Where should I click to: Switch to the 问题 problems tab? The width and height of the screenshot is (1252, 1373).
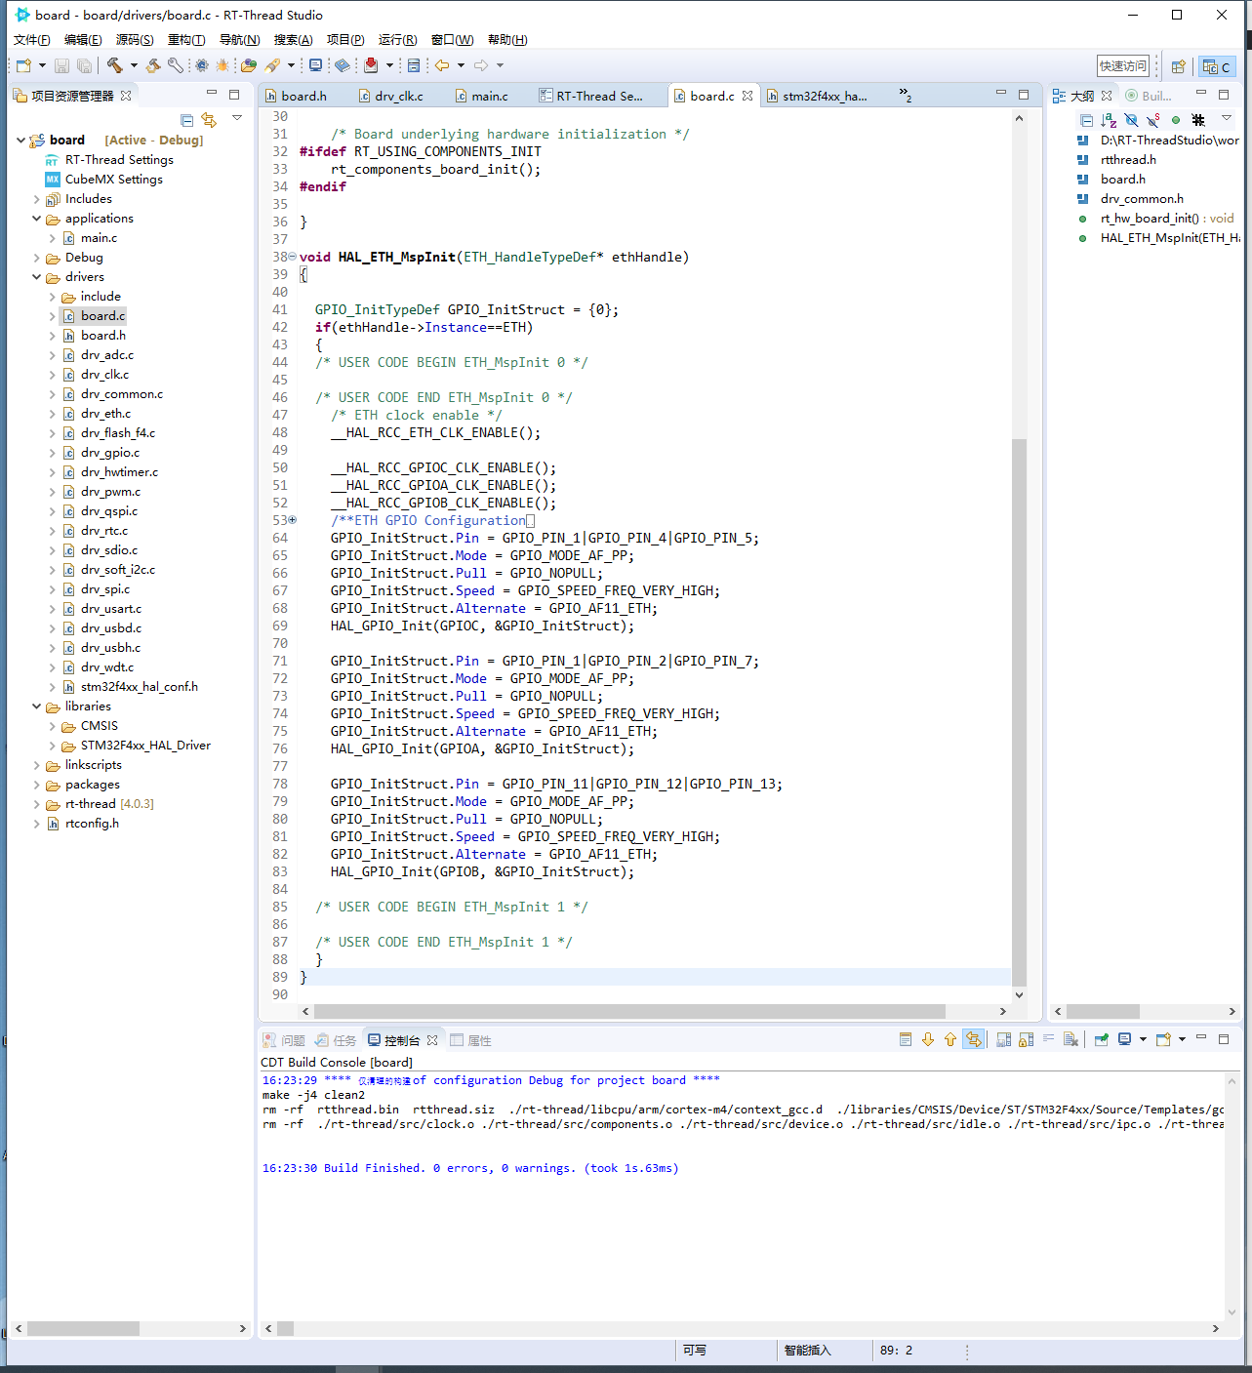tap(283, 1040)
